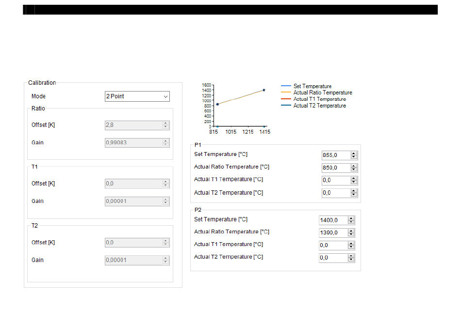The image size is (461, 309).
Task: Click the Ratio Gain field showing 0,99083
Action: (137, 142)
